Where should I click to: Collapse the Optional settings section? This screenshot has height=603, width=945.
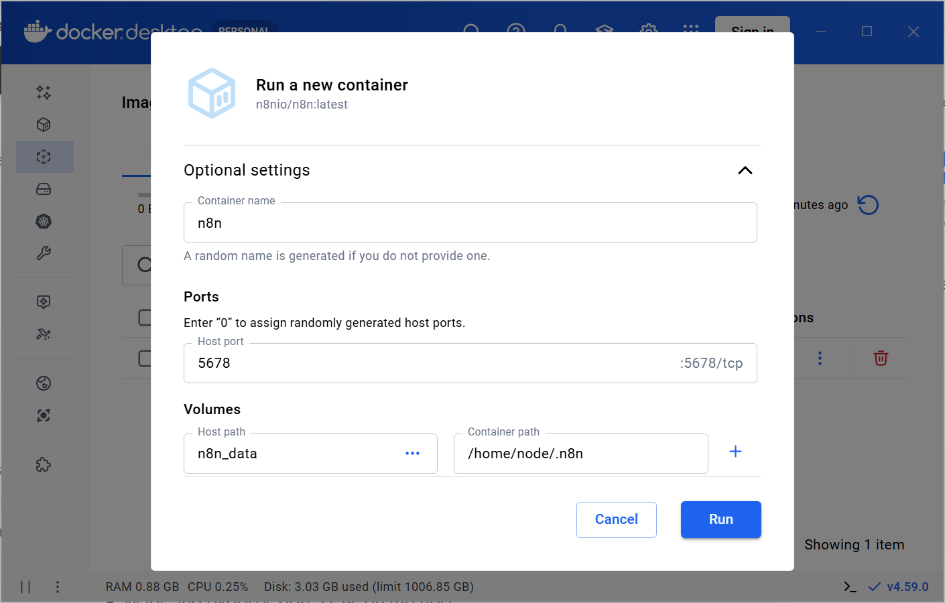point(745,171)
